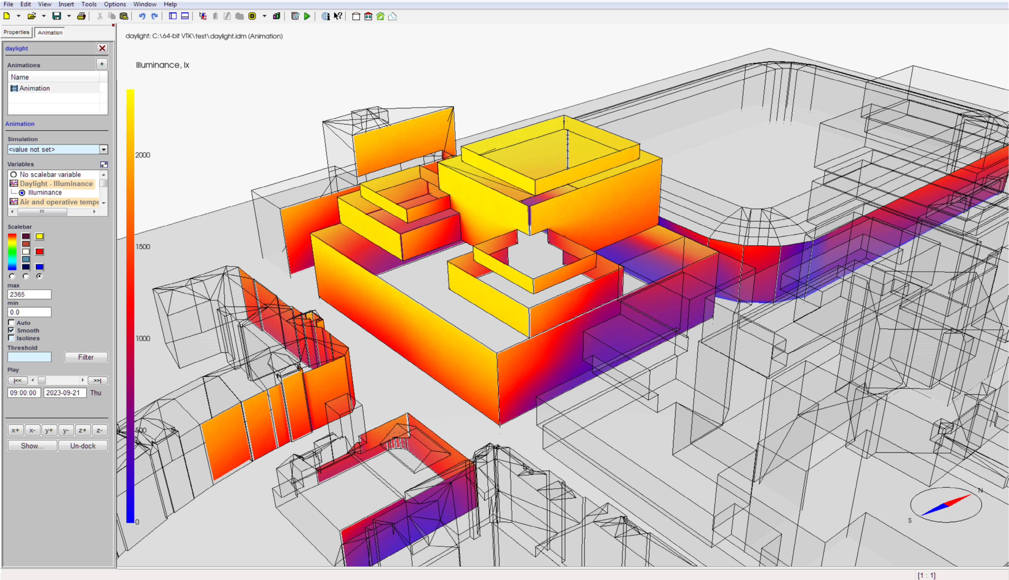Open the Tools menu
Viewport: 1009px width, 580px height.
tap(89, 4)
